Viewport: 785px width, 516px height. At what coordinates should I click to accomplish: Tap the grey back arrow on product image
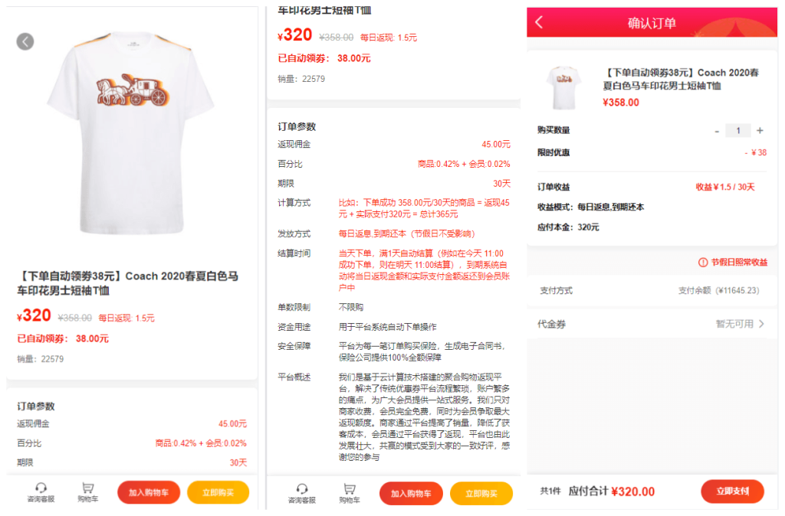coord(25,41)
